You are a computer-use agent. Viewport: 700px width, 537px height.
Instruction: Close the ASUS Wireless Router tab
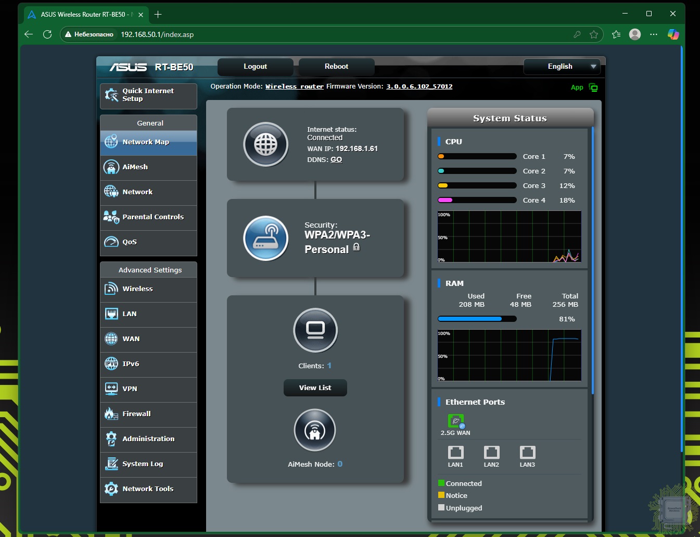click(x=141, y=15)
